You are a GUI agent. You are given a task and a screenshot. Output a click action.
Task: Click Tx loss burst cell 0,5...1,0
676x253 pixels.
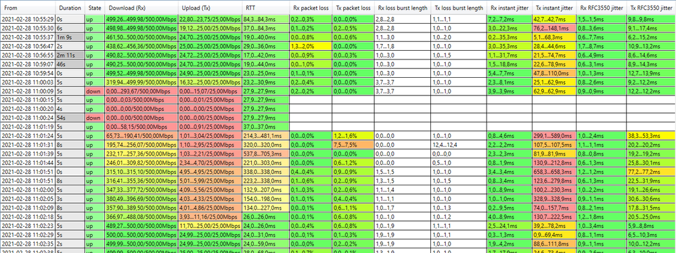pos(459,164)
